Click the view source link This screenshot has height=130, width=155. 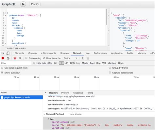[76, 114]
